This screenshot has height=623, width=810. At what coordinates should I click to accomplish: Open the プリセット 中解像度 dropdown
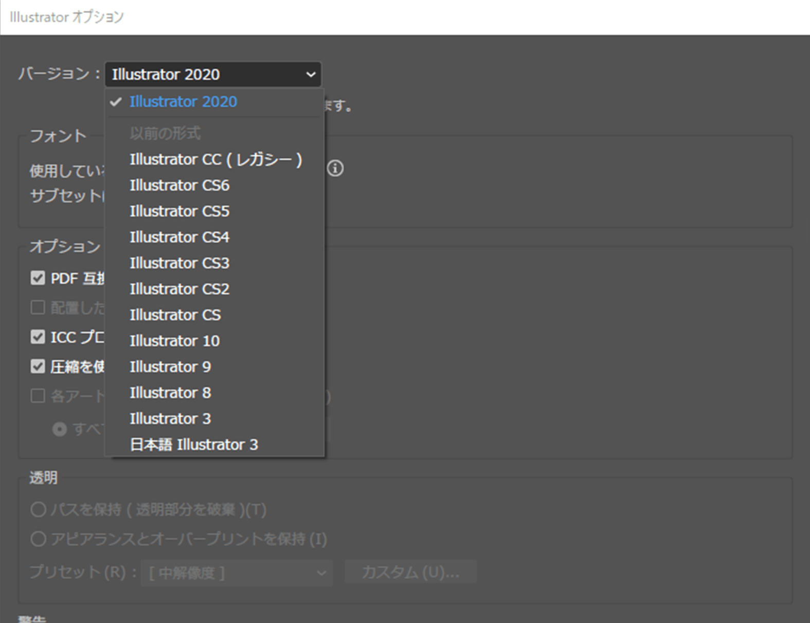[237, 573]
